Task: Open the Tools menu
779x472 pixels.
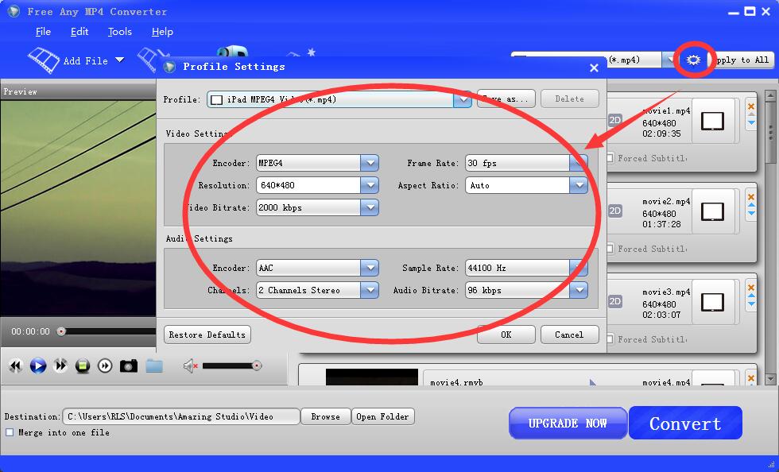Action: [x=120, y=32]
